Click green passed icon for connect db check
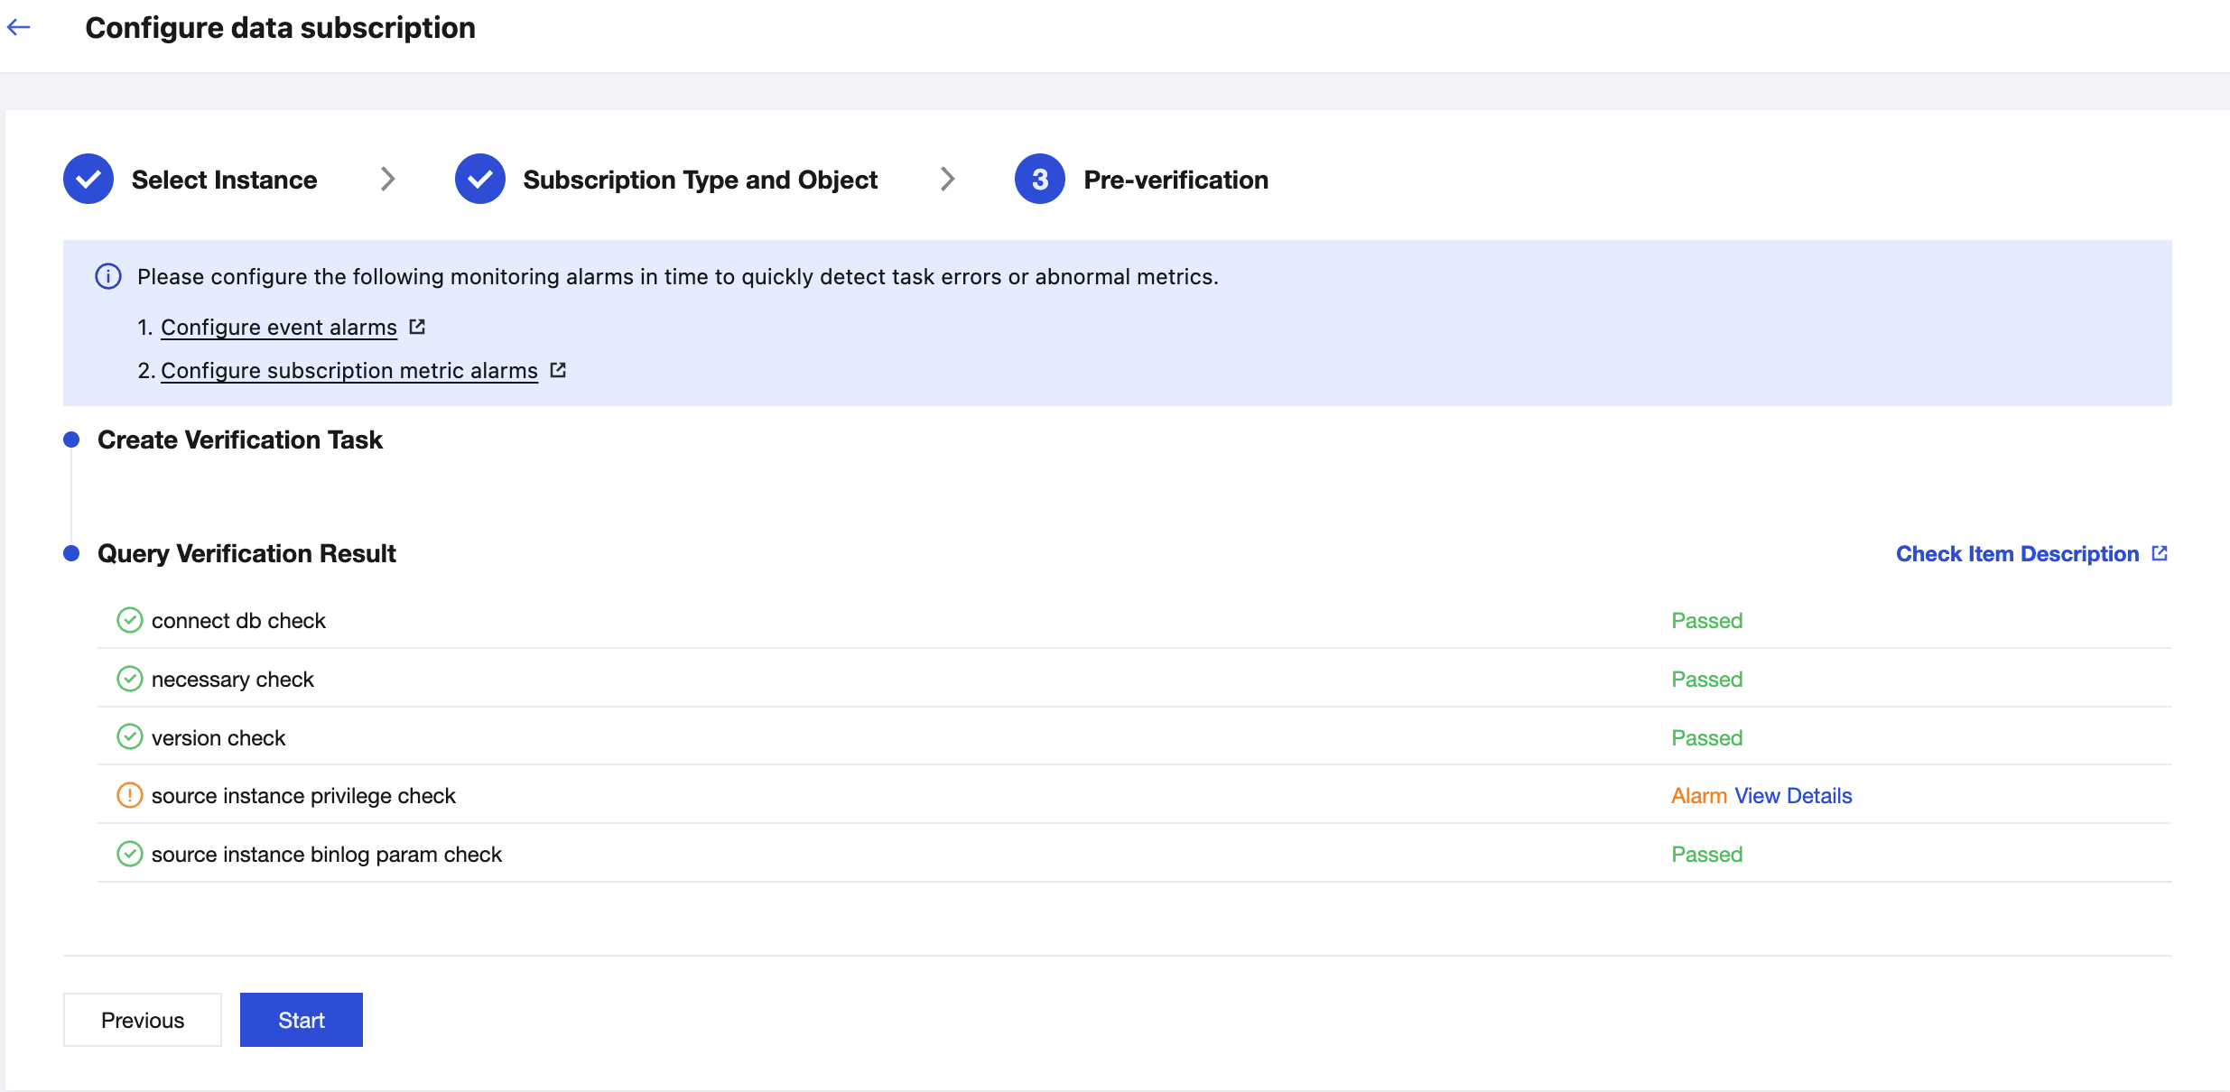This screenshot has height=1092, width=2230. [130, 620]
